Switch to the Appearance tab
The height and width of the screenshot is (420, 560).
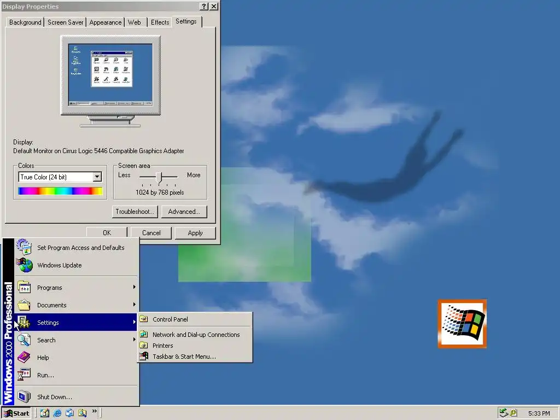pos(106,22)
